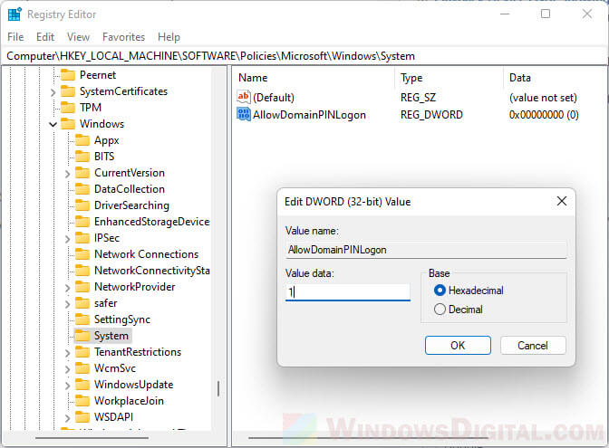Viewport: 609px width, 448px height.
Task: Expand the NetworkProvider key
Action: tap(67, 288)
